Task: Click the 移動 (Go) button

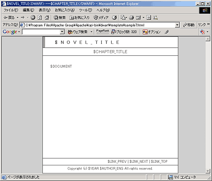Action: point(189,25)
